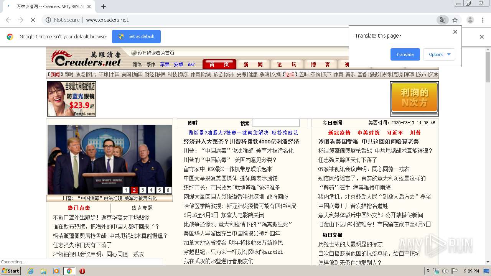
Task: Close the Creaders.NET tab
Action: (x=89, y=7)
